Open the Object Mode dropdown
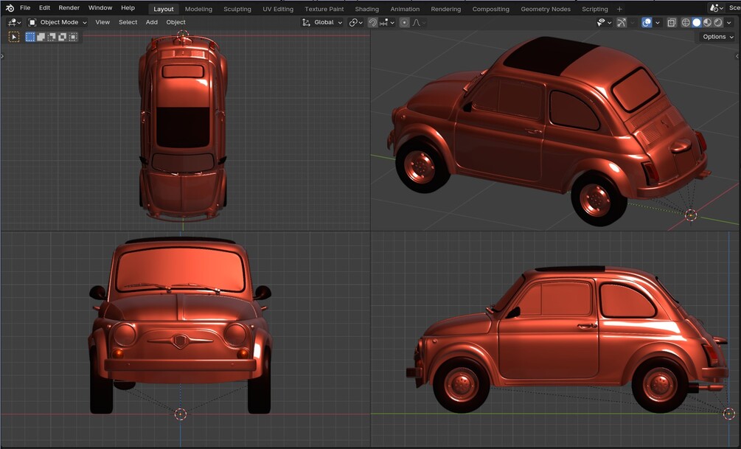This screenshot has height=449, width=741. 58,22
